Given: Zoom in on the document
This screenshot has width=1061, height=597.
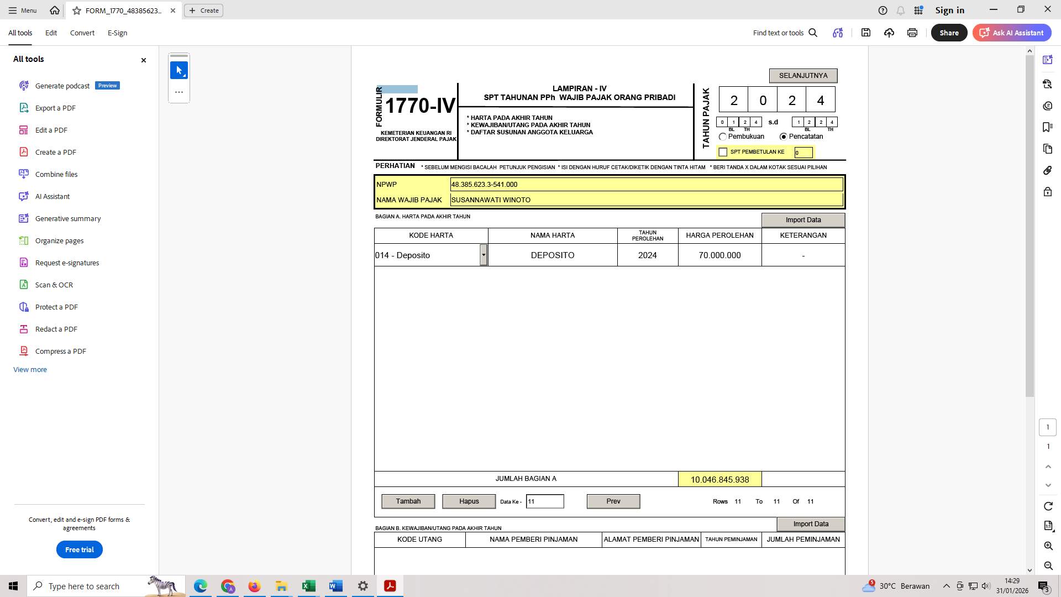Looking at the screenshot, I should [1047, 546].
